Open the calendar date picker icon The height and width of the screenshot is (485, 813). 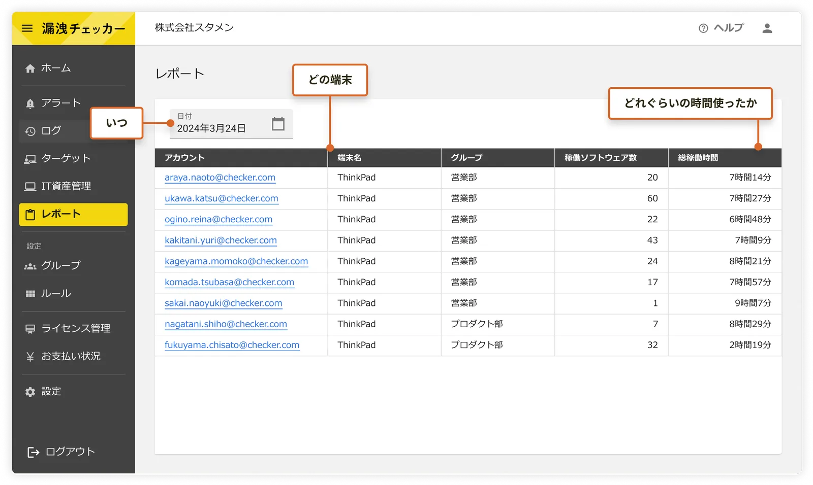click(278, 124)
